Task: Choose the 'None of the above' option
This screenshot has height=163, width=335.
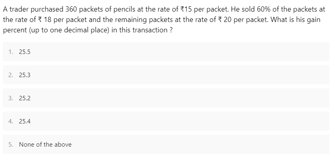Action: pyautogui.click(x=166, y=144)
